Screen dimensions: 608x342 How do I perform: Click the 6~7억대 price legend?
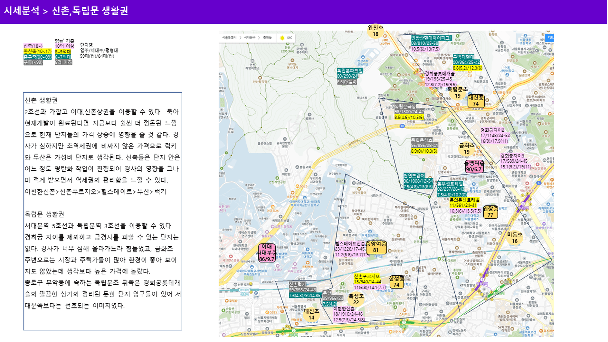coord(63,57)
